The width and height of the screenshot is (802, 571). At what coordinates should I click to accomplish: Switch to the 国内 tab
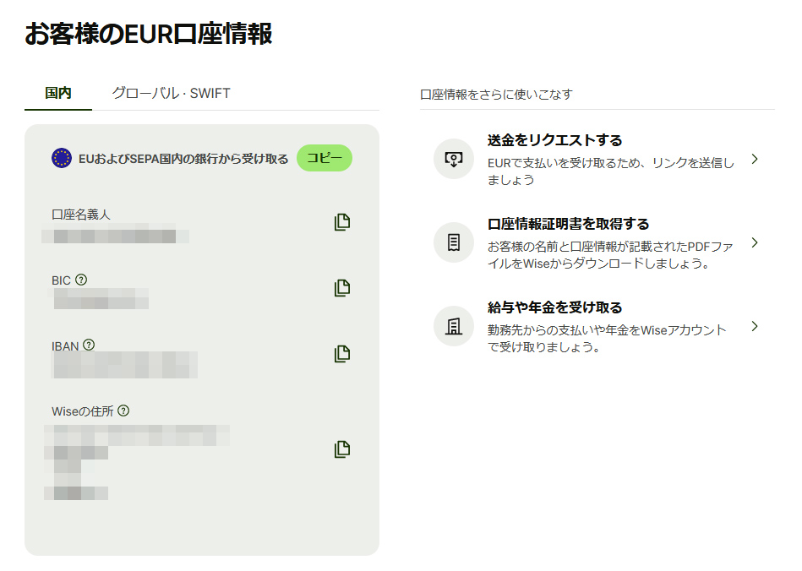(x=57, y=93)
